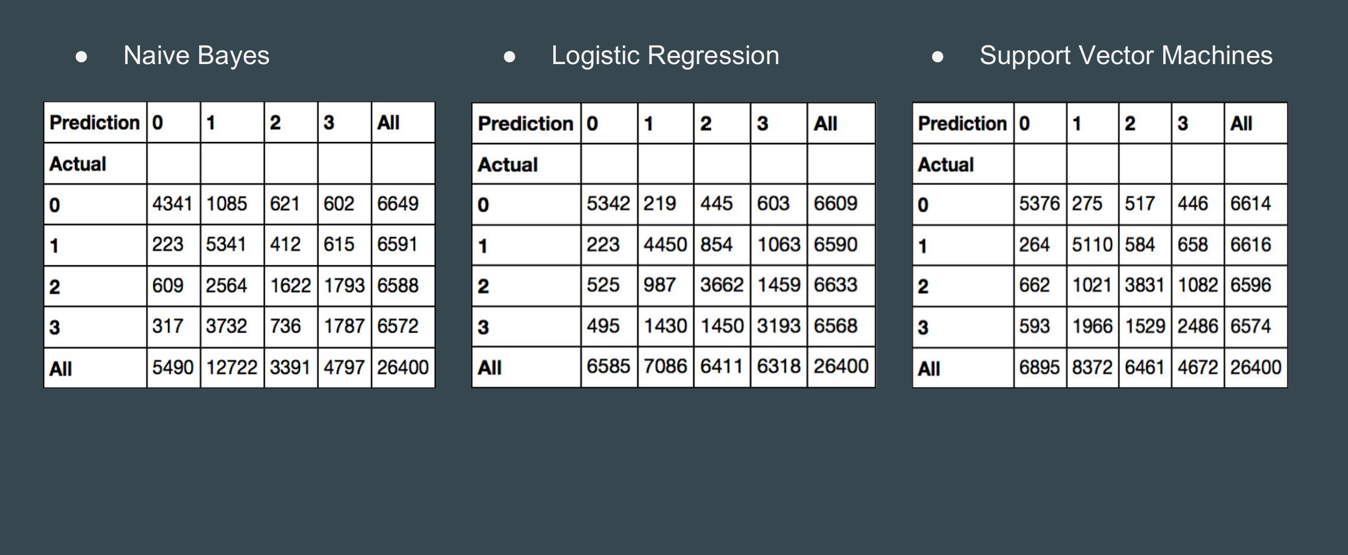Screen dimensions: 1348x555
Task: Click cell 2486 in Support Vector Machines table
Action: tap(1197, 326)
